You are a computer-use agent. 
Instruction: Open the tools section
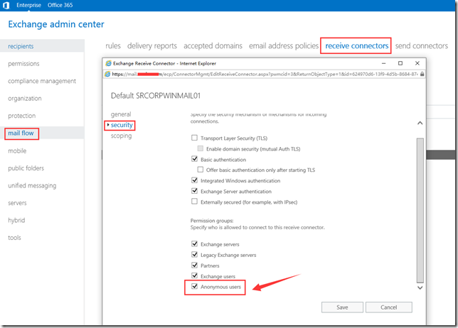point(14,238)
